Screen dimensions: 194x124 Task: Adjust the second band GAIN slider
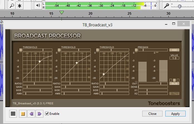pyautogui.click(x=76, y=87)
